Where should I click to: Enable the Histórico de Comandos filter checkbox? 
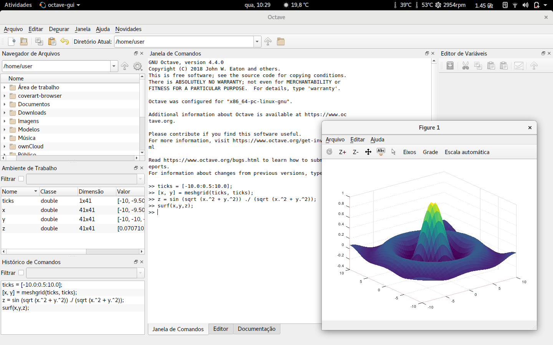[21, 273]
